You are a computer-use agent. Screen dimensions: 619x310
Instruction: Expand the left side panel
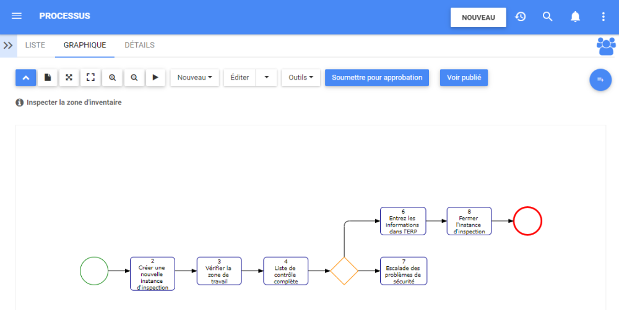[8, 45]
